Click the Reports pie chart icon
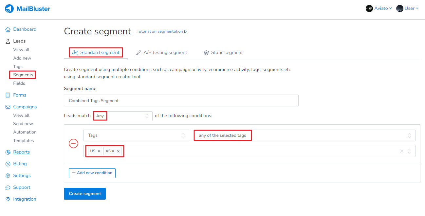Screen dimensions: 425x216 [x=8, y=152]
